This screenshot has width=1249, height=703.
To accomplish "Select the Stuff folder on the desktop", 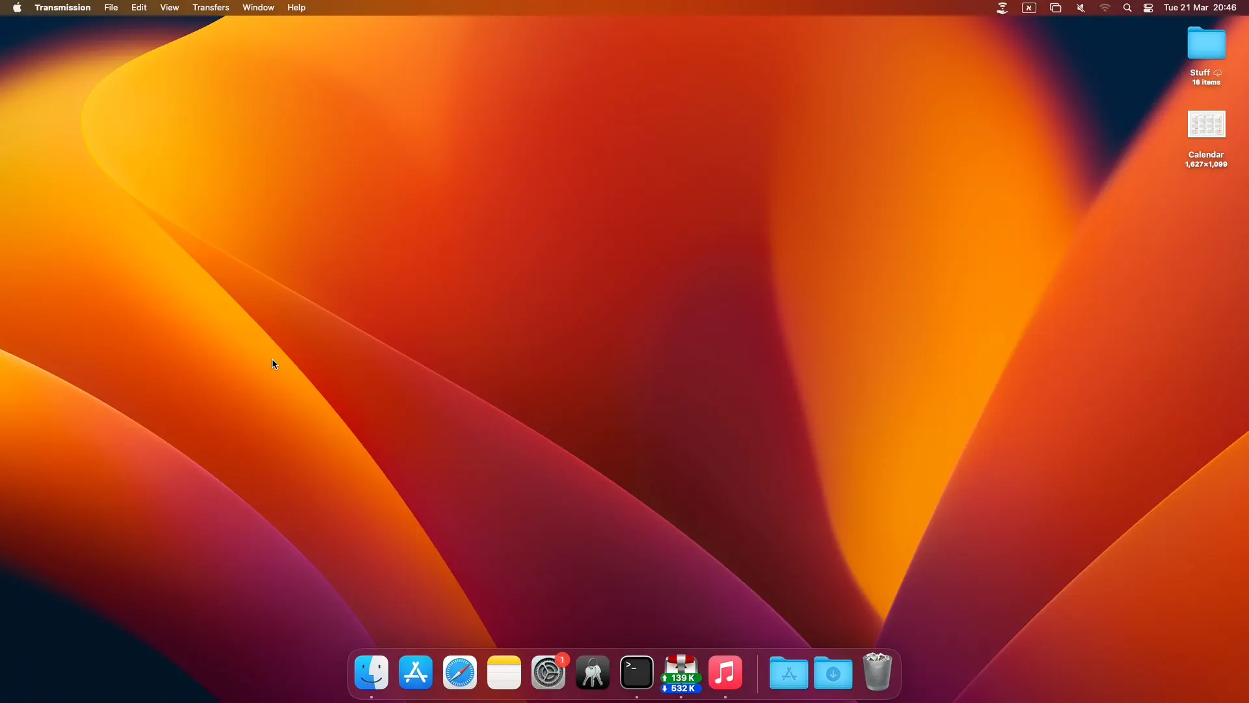I will pyautogui.click(x=1206, y=44).
